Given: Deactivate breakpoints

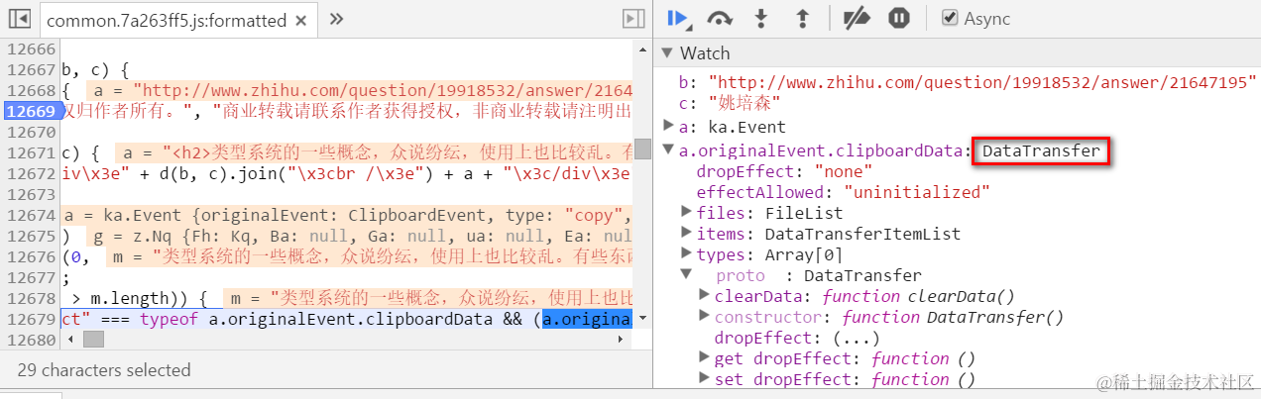Looking at the screenshot, I should coord(856,18).
